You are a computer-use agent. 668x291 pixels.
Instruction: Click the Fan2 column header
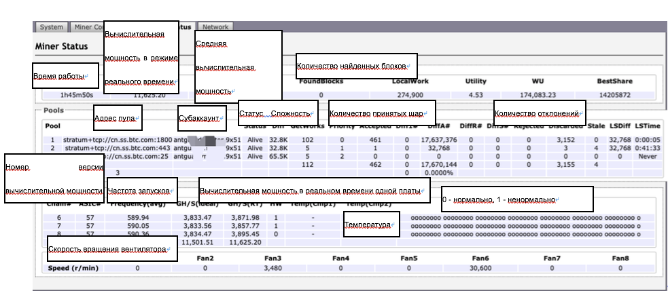tap(205, 258)
